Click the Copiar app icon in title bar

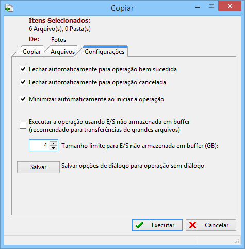9,8
